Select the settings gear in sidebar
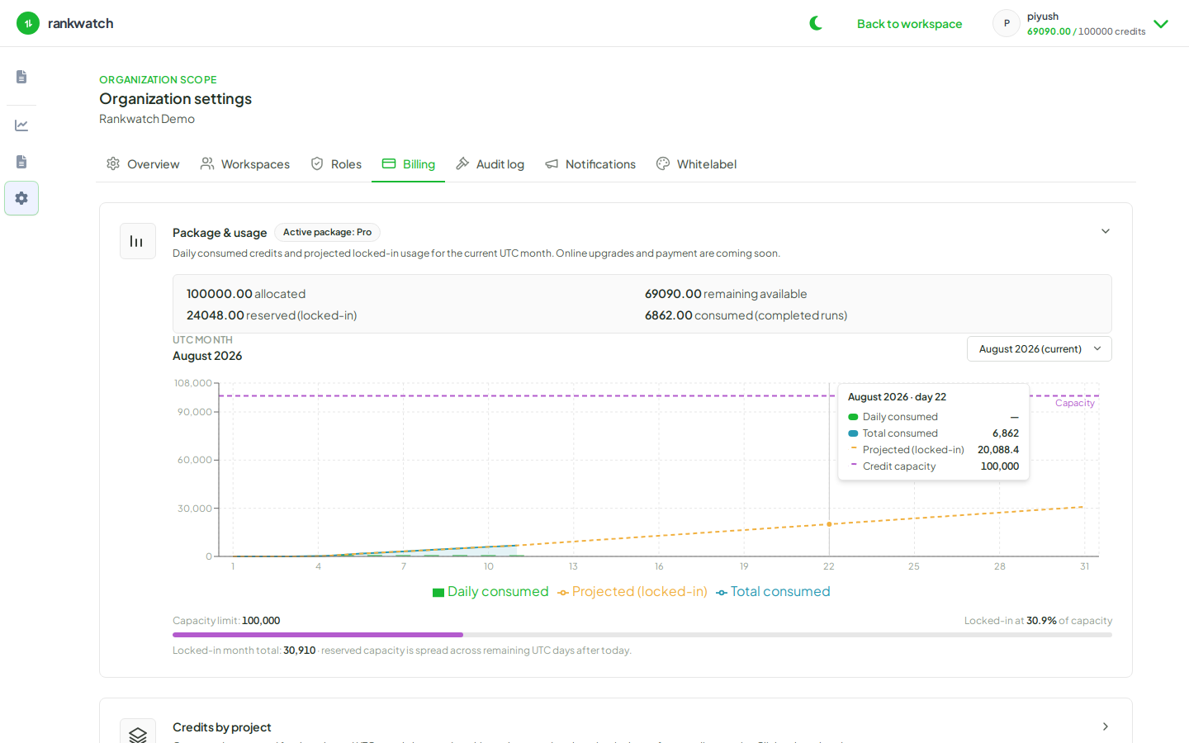Image resolution: width=1189 pixels, height=743 pixels. [x=21, y=198]
